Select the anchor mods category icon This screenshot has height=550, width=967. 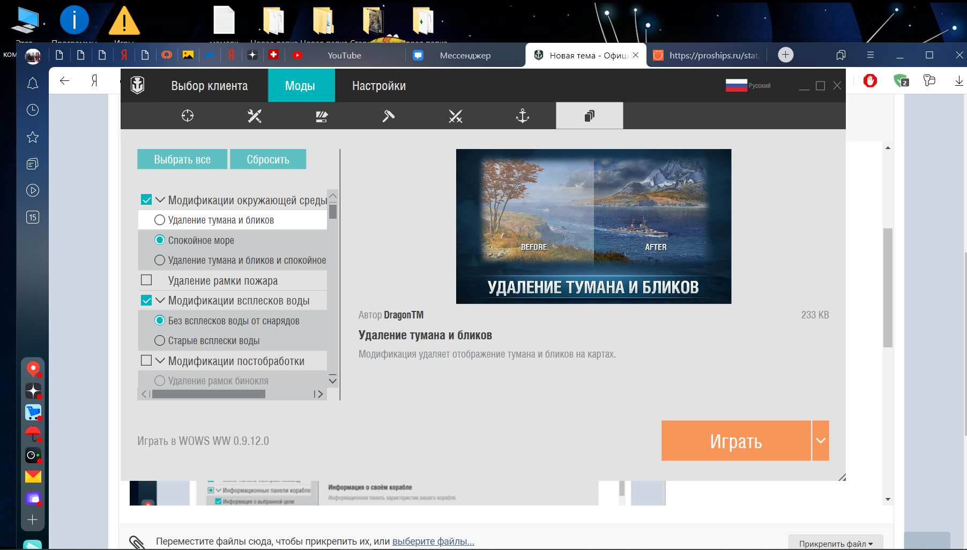point(523,116)
